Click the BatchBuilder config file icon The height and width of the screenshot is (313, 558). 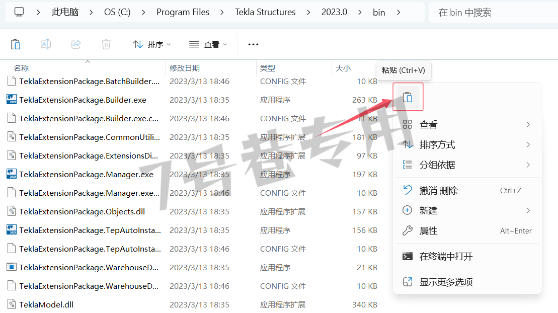[12, 81]
